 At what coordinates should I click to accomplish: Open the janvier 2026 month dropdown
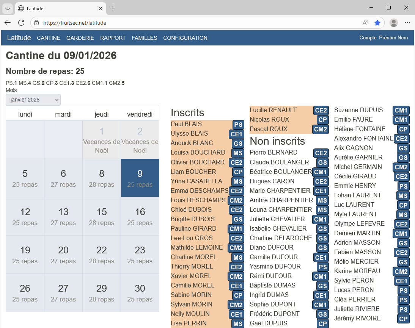click(x=33, y=100)
